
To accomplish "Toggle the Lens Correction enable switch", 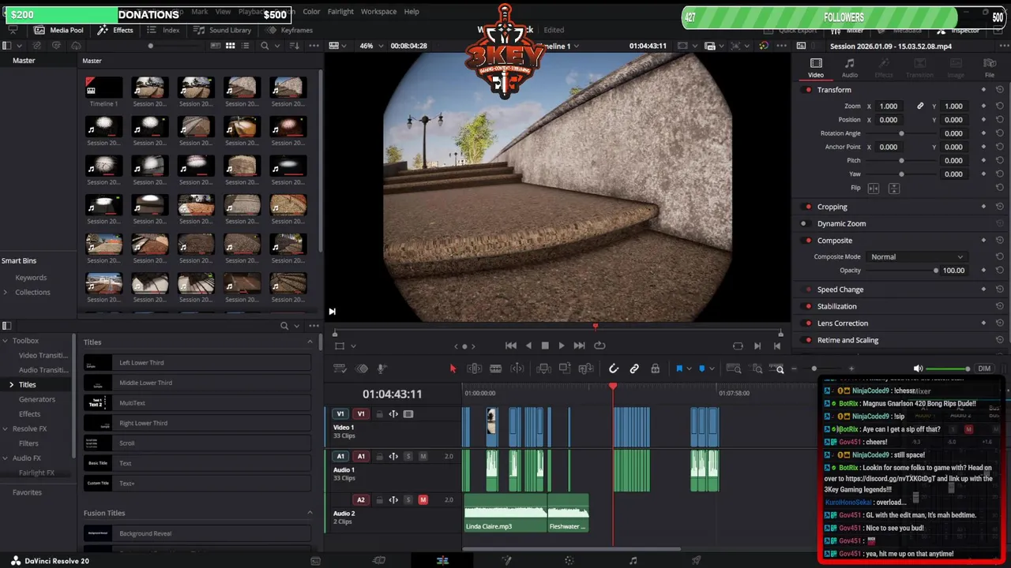I will pyautogui.click(x=807, y=323).
